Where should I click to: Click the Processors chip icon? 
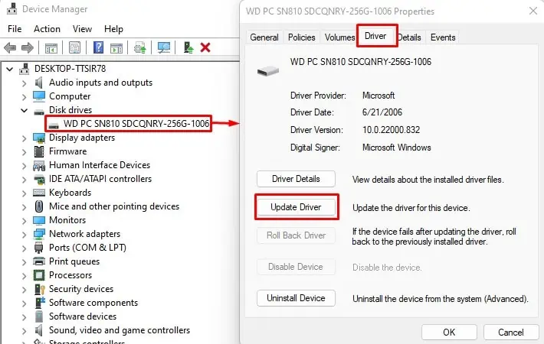tap(39, 275)
